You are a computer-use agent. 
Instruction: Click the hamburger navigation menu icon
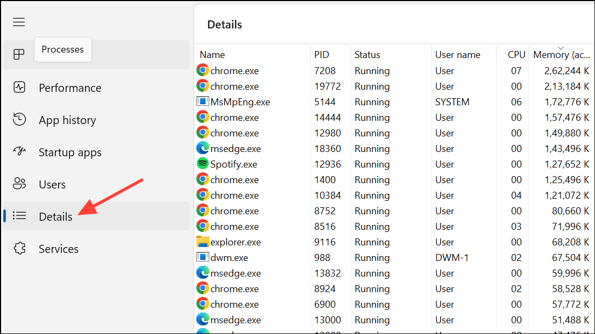point(19,22)
